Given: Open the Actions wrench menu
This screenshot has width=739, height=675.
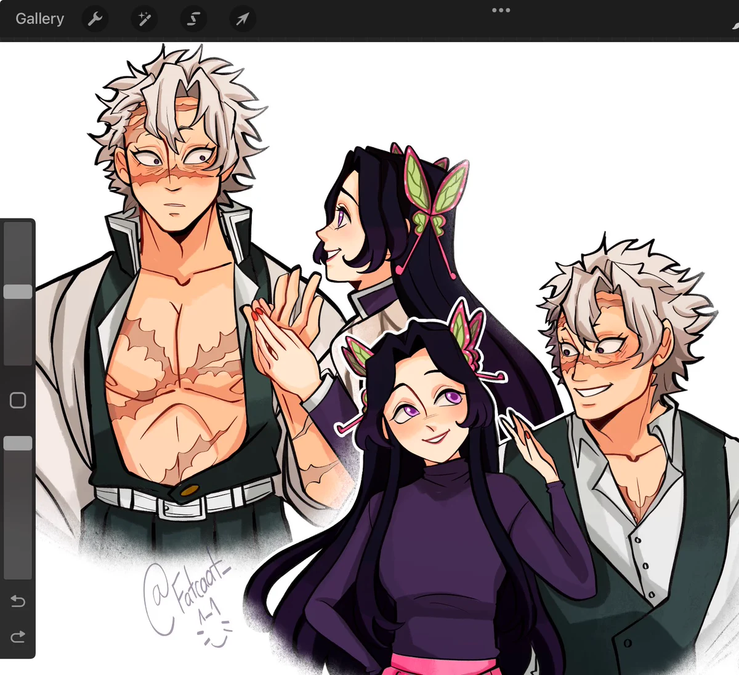Looking at the screenshot, I should (x=95, y=19).
